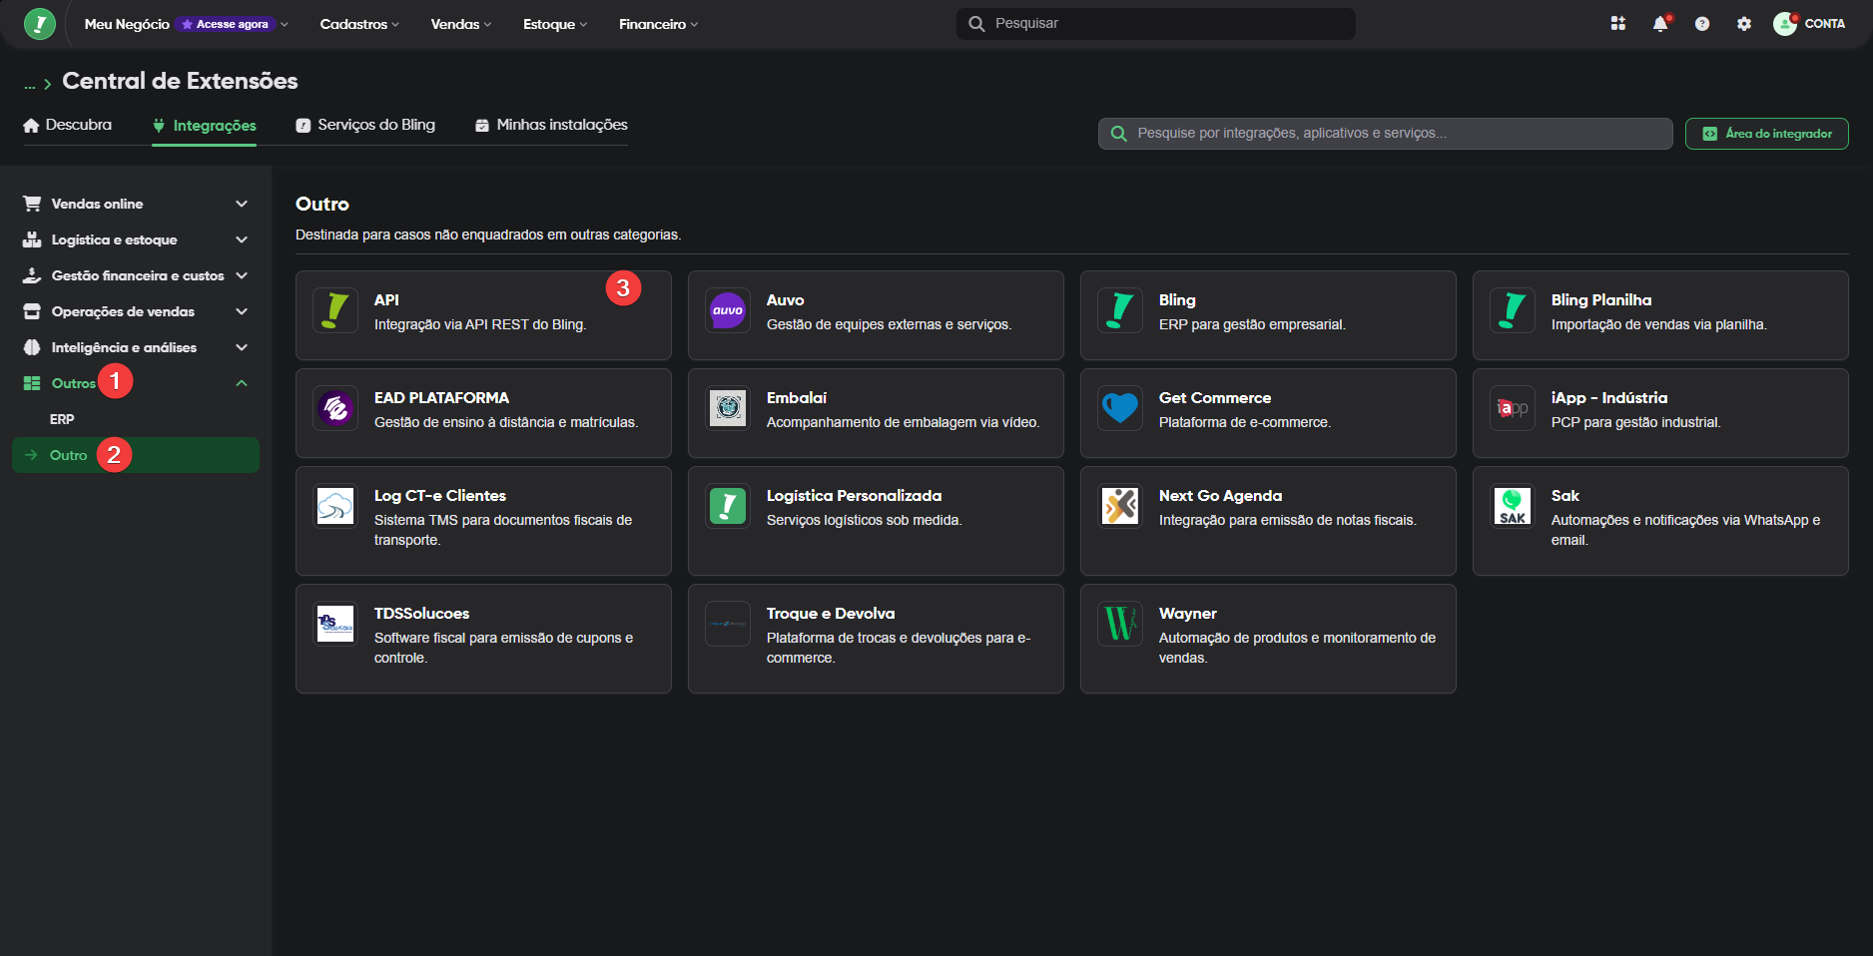Click the Bling logo in top-left corner
This screenshot has height=956, width=1873.
coord(39,23)
